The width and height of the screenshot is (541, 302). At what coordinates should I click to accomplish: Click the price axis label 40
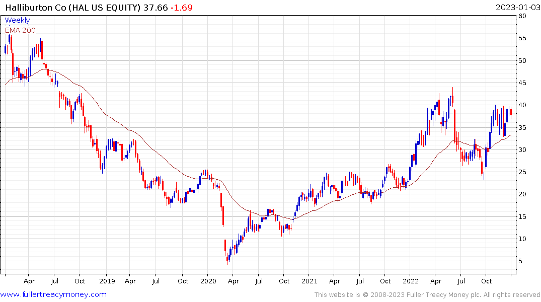click(x=522, y=105)
